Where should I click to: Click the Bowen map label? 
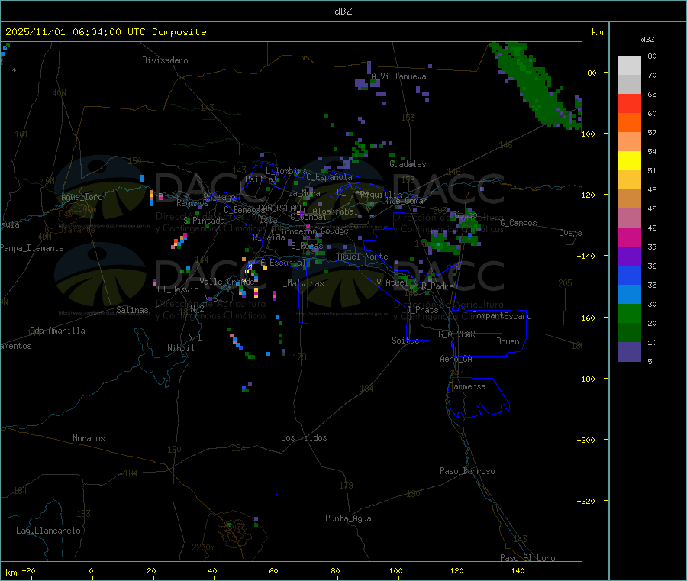(x=508, y=341)
